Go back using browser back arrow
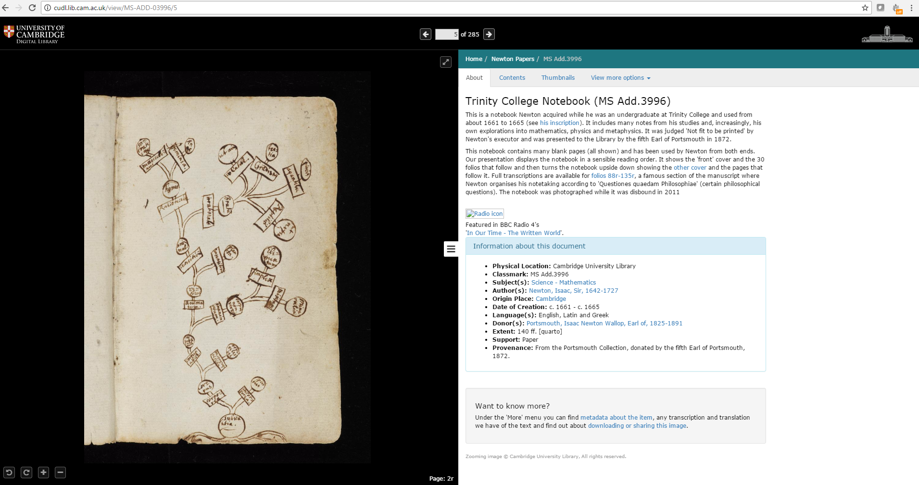Image resolution: width=919 pixels, height=485 pixels. pyautogui.click(x=6, y=8)
